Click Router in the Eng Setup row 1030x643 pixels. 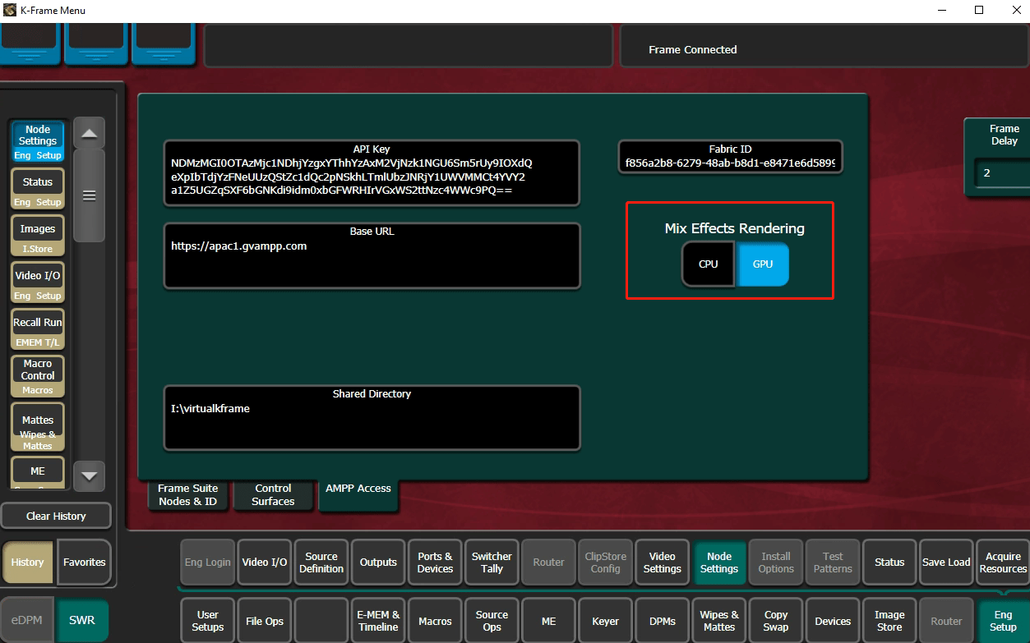(x=548, y=563)
